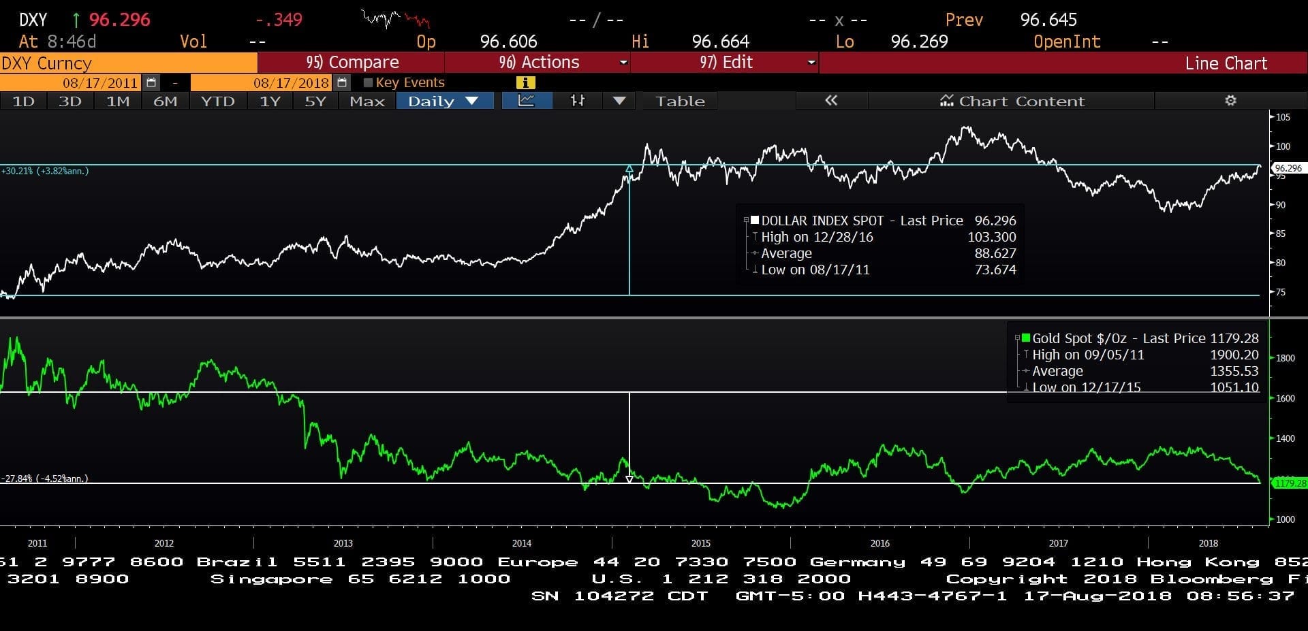The width and height of the screenshot is (1308, 631).
Task: Open the Daily periodicity dropdown
Action: point(445,101)
